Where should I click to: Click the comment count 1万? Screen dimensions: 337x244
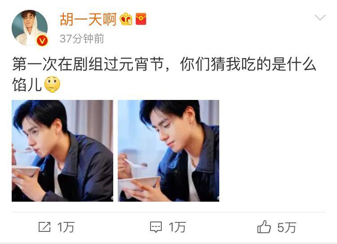click(177, 227)
